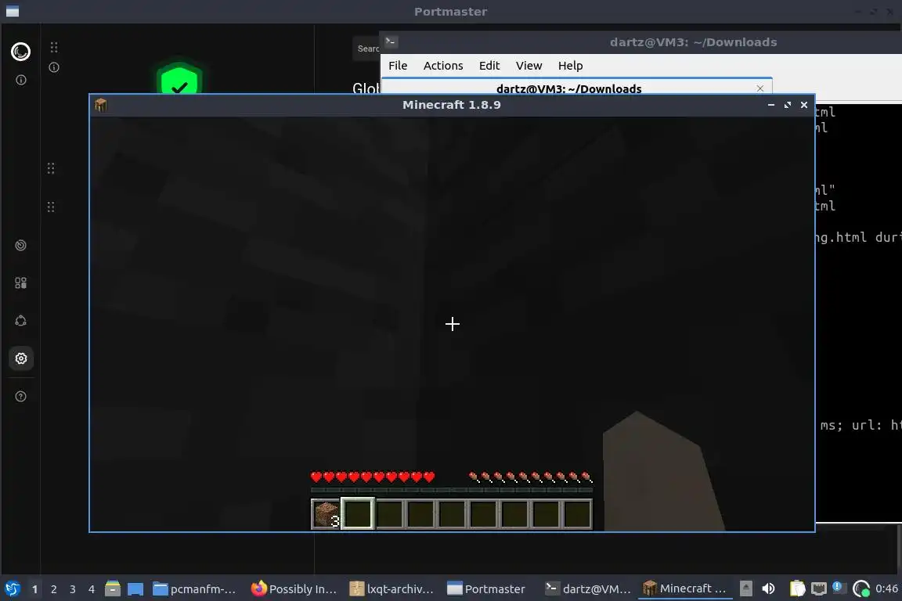902x601 pixels.
Task: Switch to virtual desktop 1
Action: (34, 589)
